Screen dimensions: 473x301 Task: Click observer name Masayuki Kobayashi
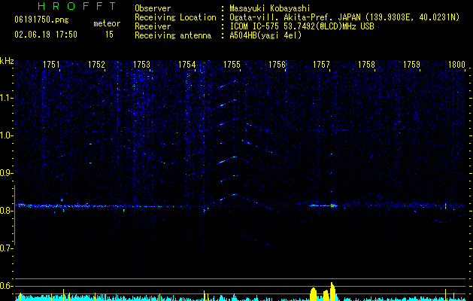(x=270, y=8)
